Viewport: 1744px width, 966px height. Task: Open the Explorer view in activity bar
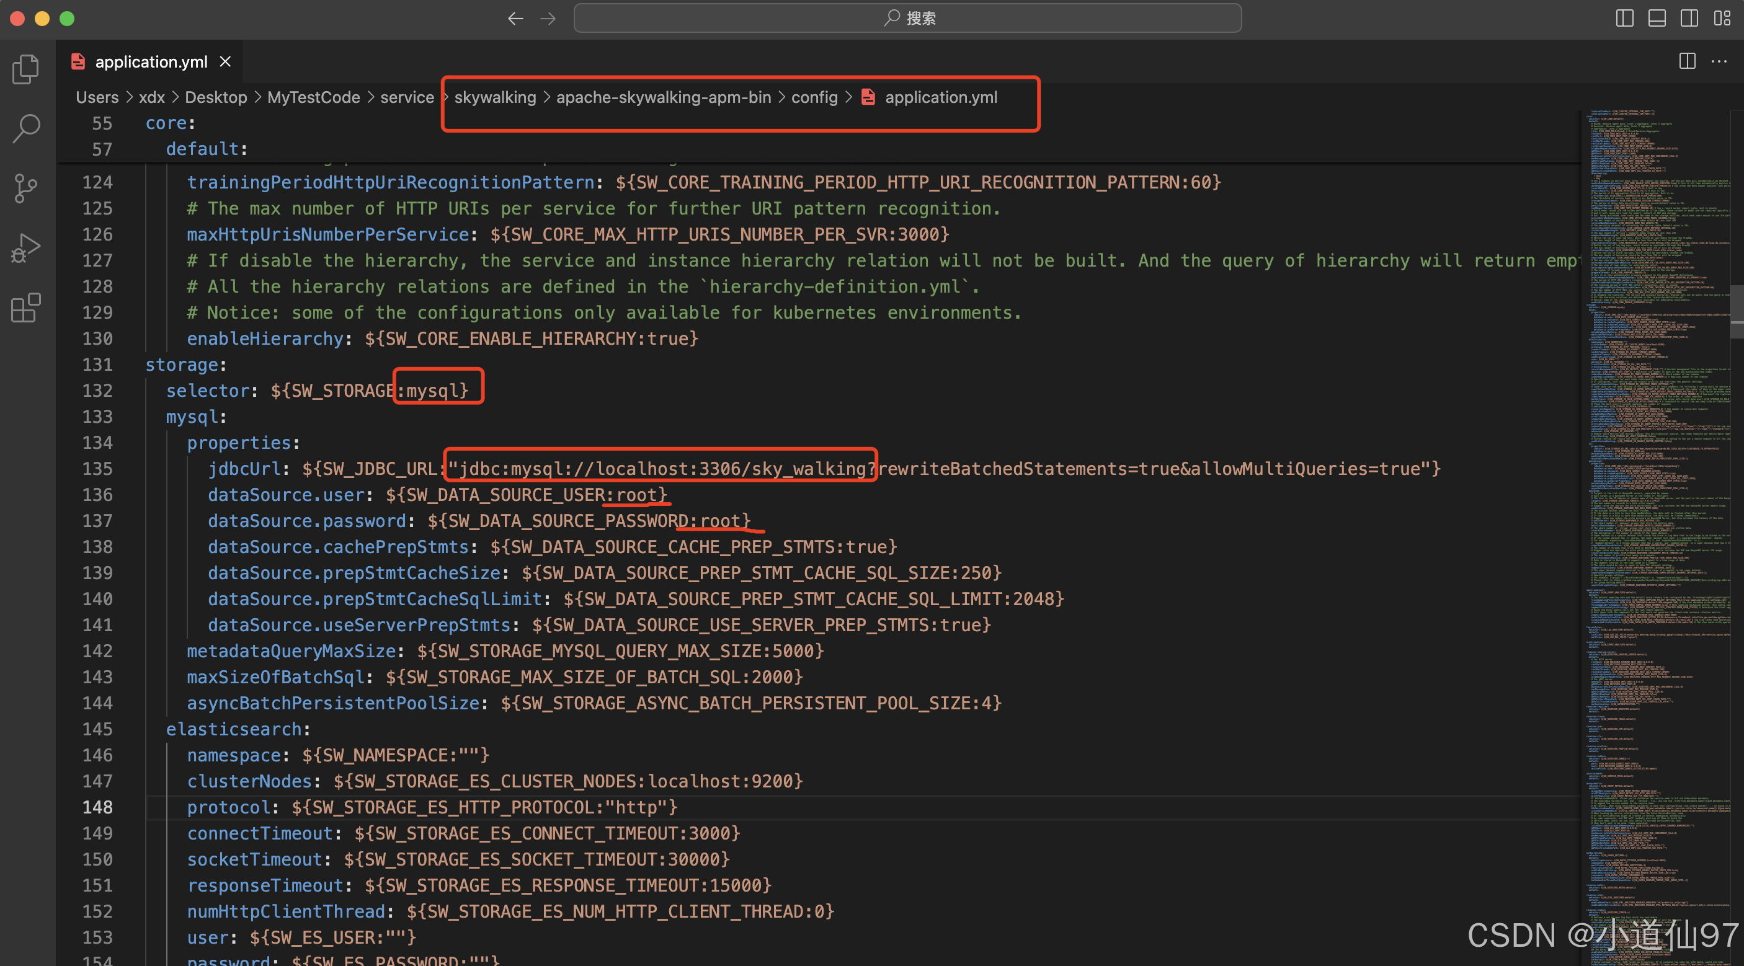[27, 69]
